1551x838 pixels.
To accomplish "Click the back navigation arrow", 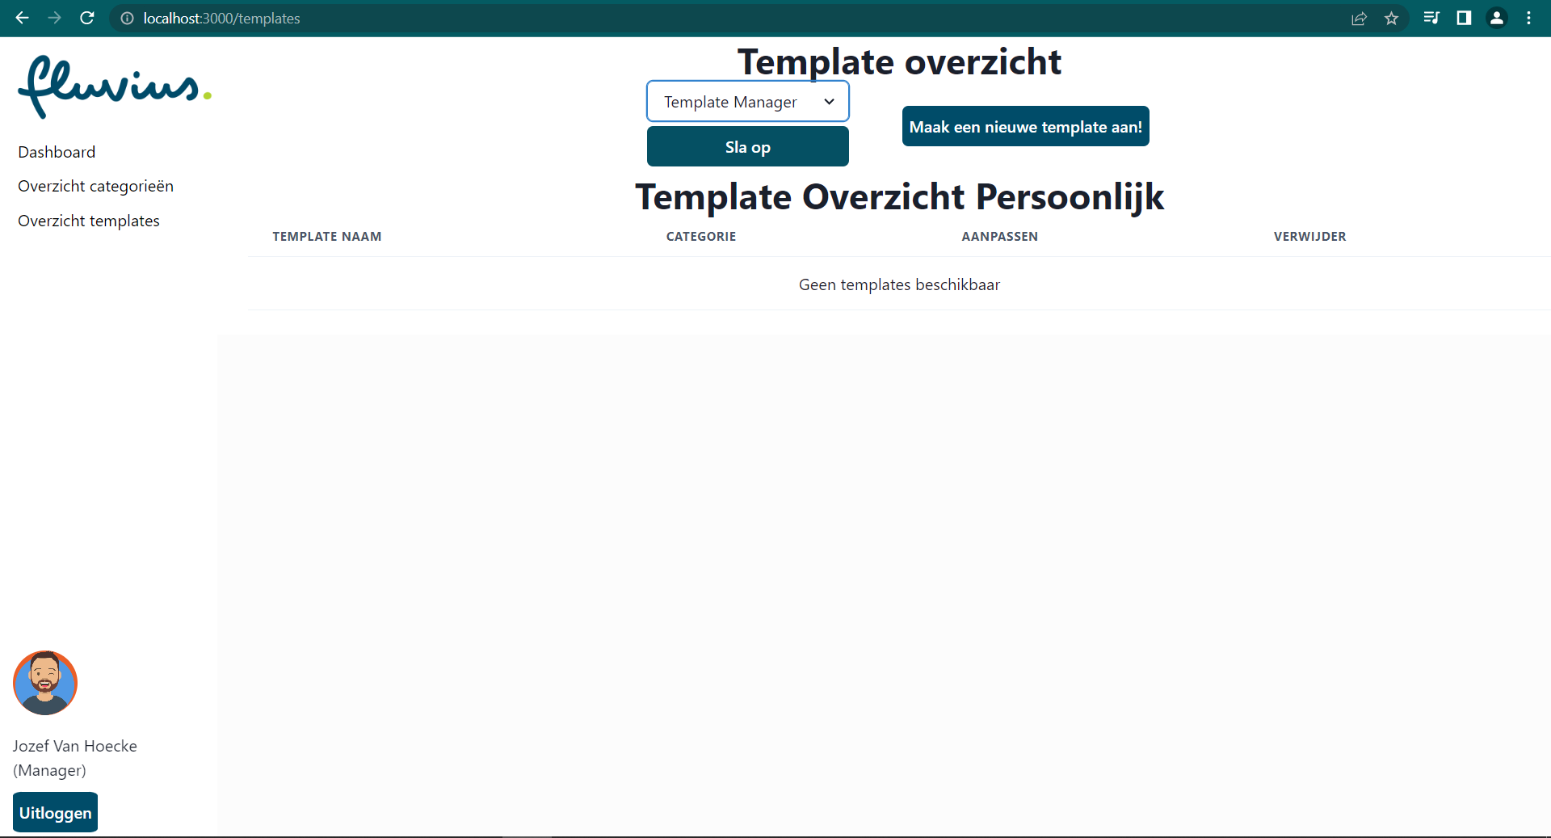I will (x=21, y=18).
